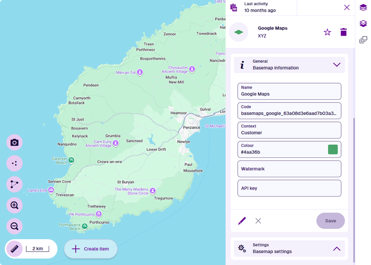
Task: Expand the Basemap settings section
Action: click(337, 249)
